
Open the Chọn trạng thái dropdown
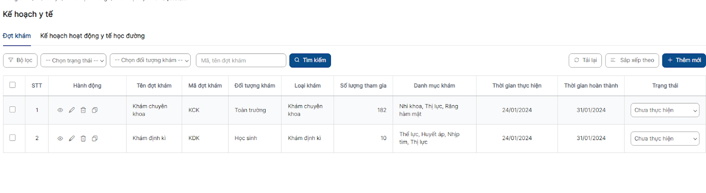tap(73, 61)
